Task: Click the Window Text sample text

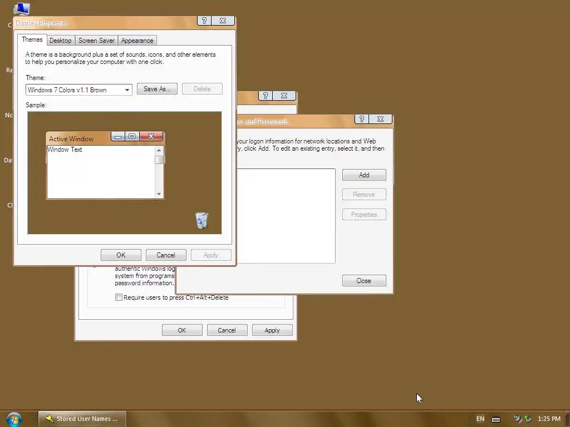Action: point(65,150)
